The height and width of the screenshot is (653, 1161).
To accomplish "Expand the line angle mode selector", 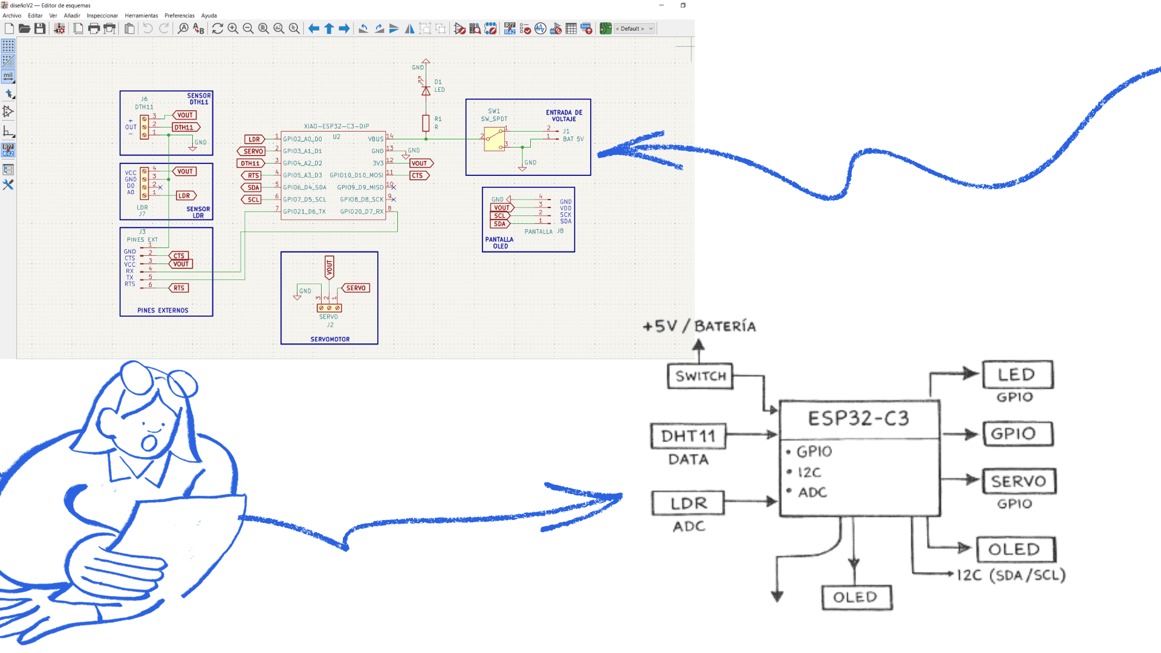I will pyautogui.click(x=8, y=131).
